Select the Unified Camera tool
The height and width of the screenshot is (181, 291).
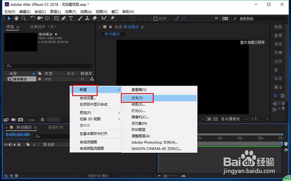click(40, 18)
